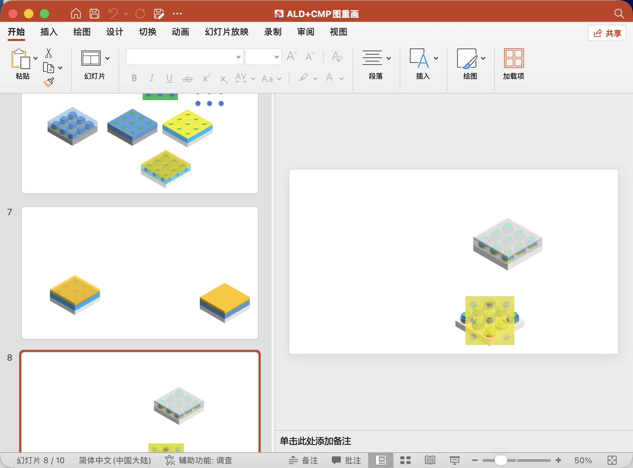633x468 pixels.
Task: Click the search magnifier icon
Action: coord(619,14)
